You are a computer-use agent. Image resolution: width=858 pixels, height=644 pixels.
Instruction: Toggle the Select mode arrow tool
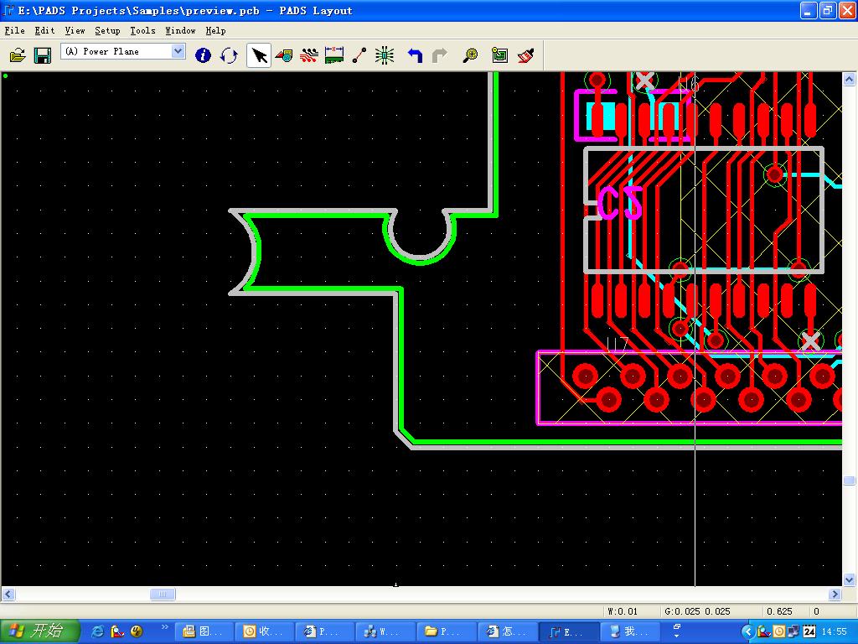(259, 55)
